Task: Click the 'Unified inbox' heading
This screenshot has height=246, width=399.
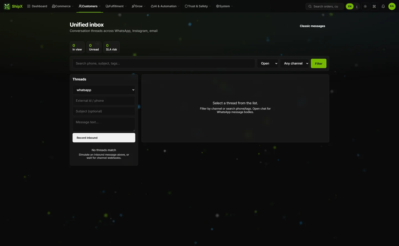Action: pos(87,25)
